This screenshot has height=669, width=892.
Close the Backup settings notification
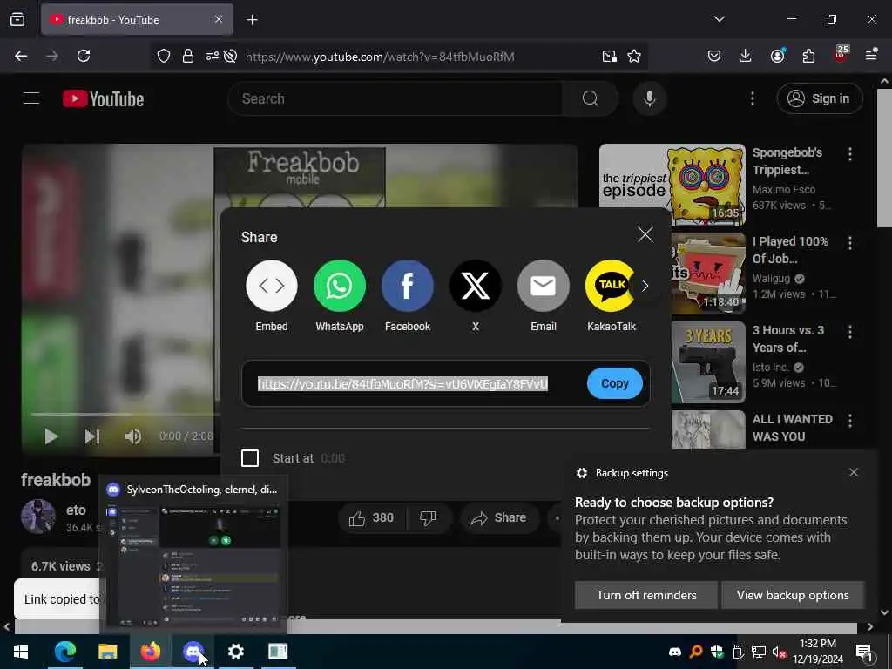click(x=854, y=472)
